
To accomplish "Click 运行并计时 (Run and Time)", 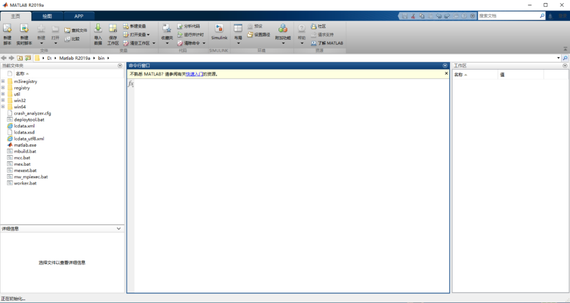I will tap(190, 34).
